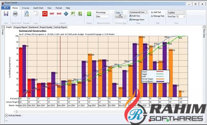Viewport: 207px width, 125px height.
Task: Expand the Scope side panel arrow
Action: [3, 27]
